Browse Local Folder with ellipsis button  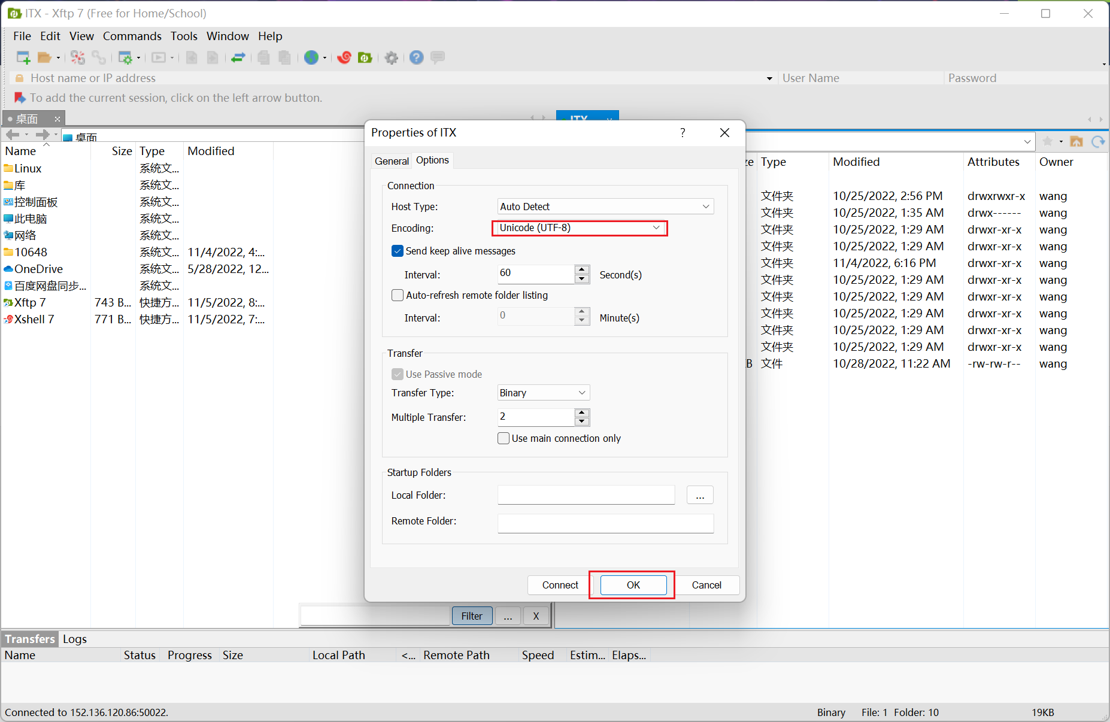pos(700,495)
